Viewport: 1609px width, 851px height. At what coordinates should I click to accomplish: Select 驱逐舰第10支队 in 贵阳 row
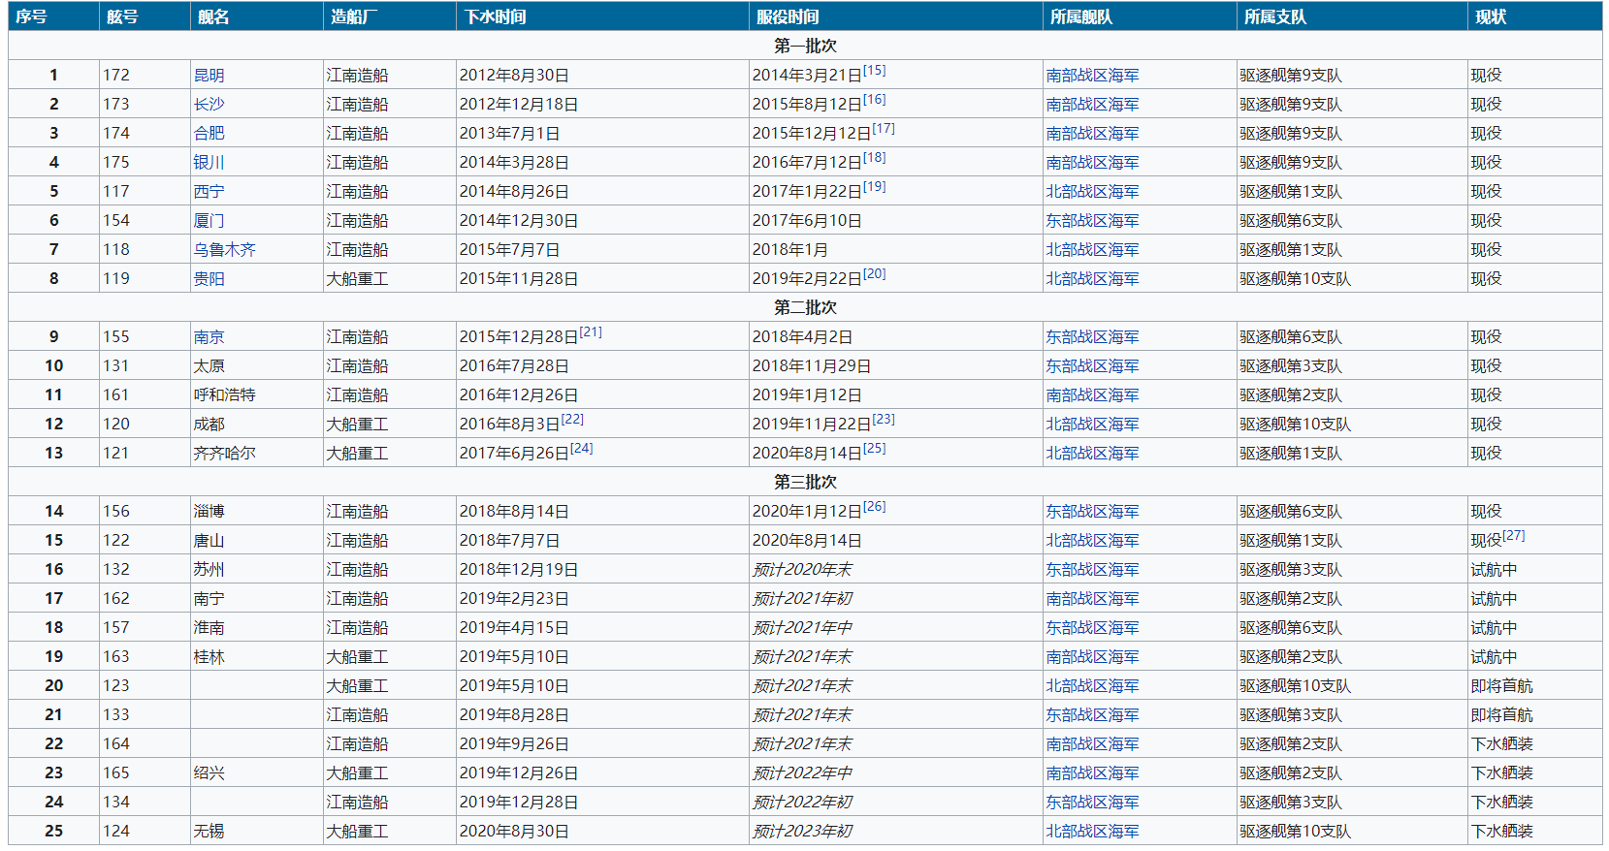click(1295, 279)
